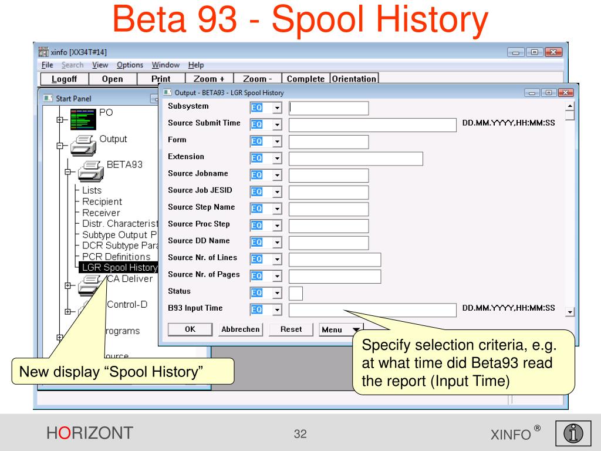
Task: Click the xinfo application title bar icon
Action: (43, 52)
